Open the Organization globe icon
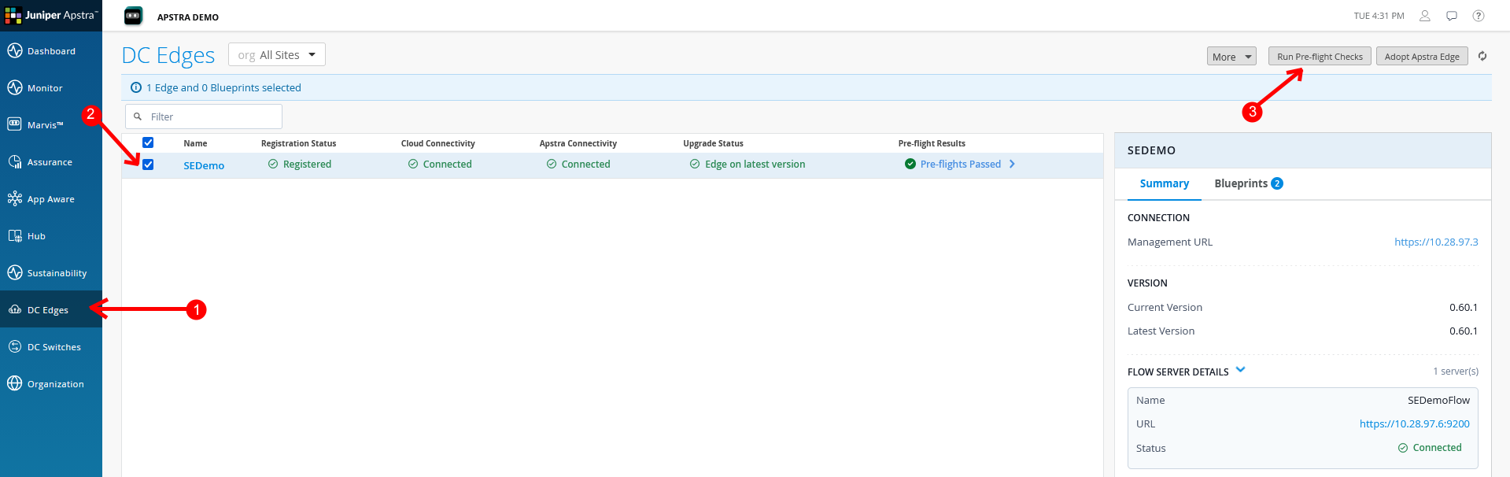This screenshot has width=1510, height=477. [x=14, y=383]
